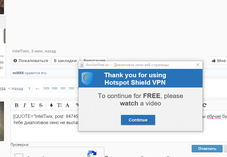Click the left arrow page gap indicator
The width and height of the screenshot is (227, 157).
(x=38, y=89)
